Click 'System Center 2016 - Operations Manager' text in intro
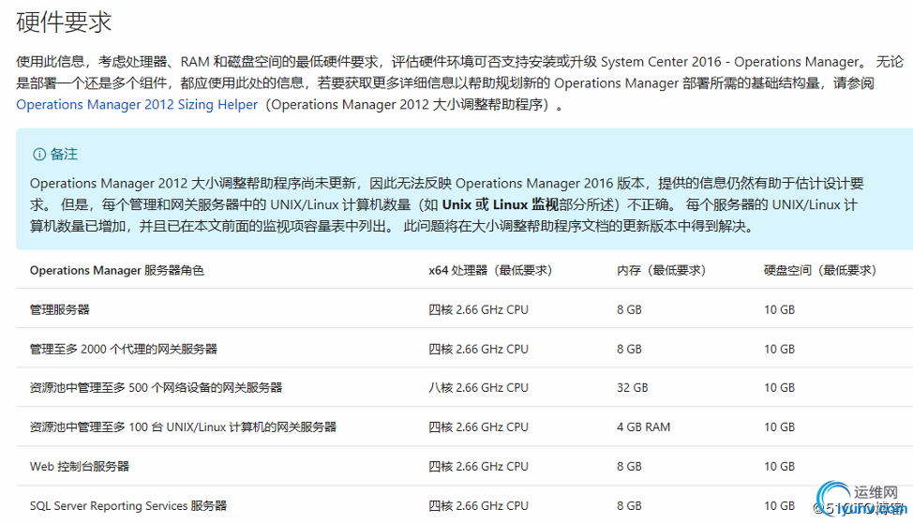The image size is (913, 524). (730, 62)
